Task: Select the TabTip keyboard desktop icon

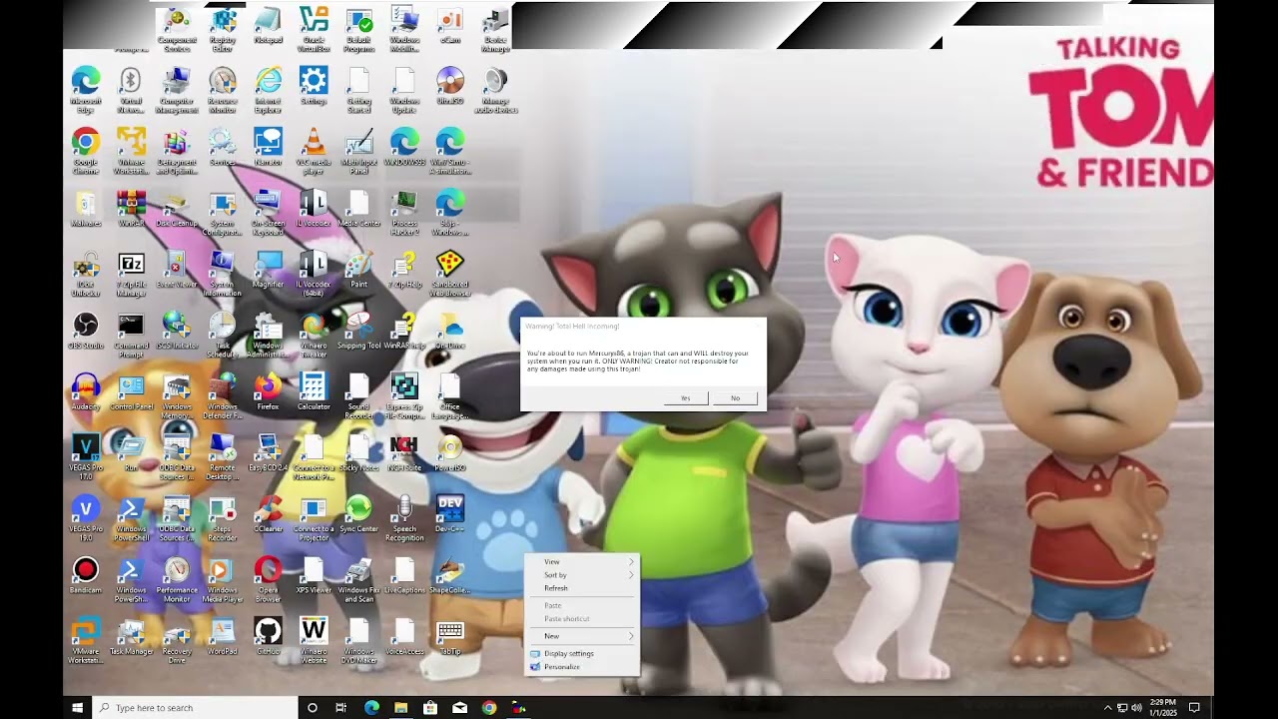Action: tap(450, 635)
